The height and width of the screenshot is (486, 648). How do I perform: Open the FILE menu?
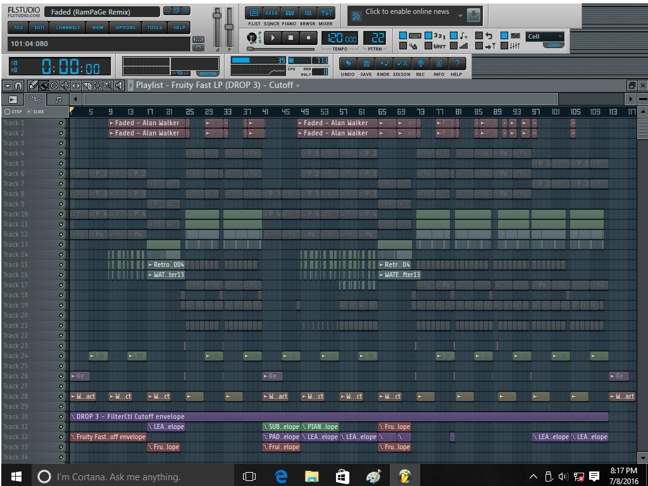coord(19,27)
